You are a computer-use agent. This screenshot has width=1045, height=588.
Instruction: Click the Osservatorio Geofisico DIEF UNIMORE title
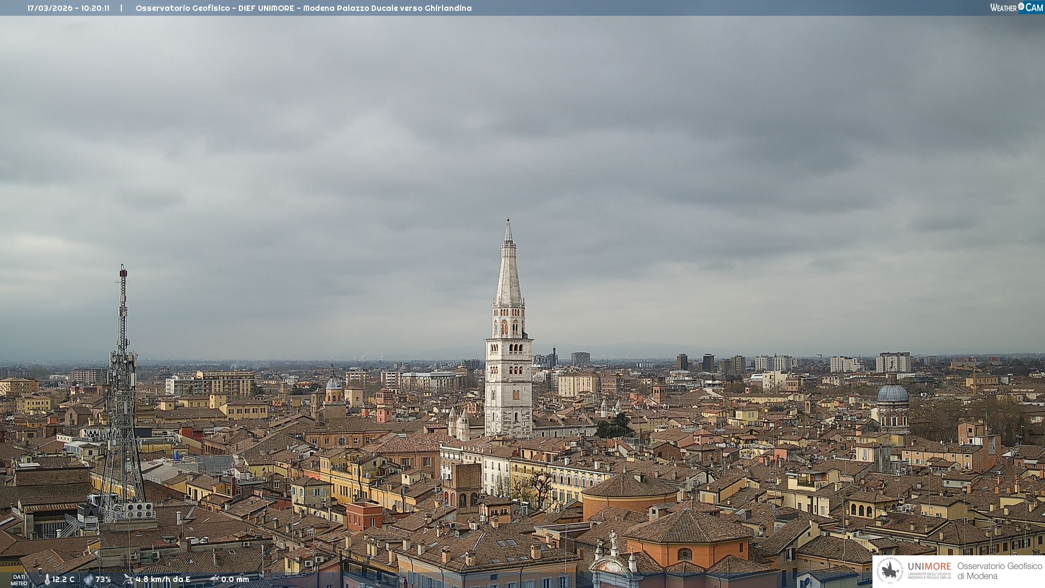tap(303, 8)
